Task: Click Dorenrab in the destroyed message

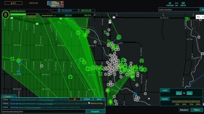Action: [x=14, y=100]
